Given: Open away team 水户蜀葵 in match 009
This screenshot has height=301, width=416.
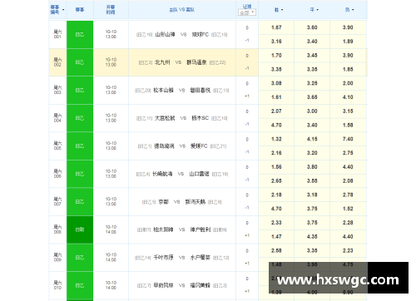Looking at the screenshot, I should (201, 258).
